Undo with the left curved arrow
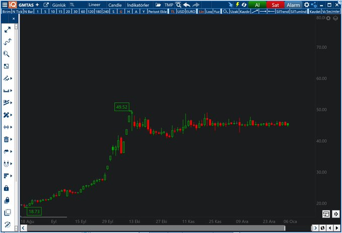The height and width of the screenshot is (233, 342). coord(187,5)
